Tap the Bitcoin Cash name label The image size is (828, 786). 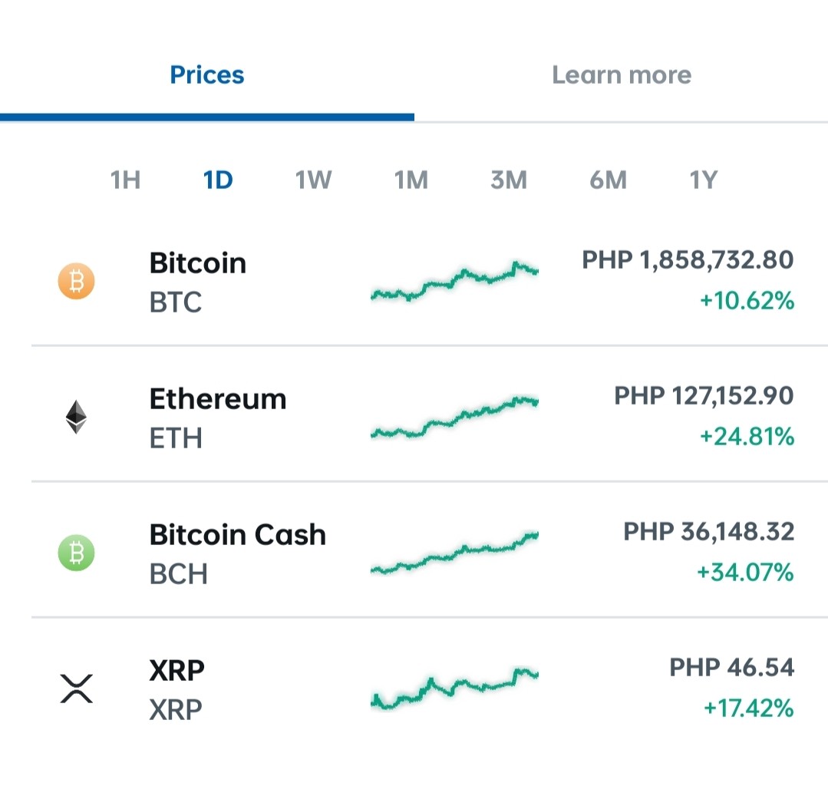coord(238,534)
